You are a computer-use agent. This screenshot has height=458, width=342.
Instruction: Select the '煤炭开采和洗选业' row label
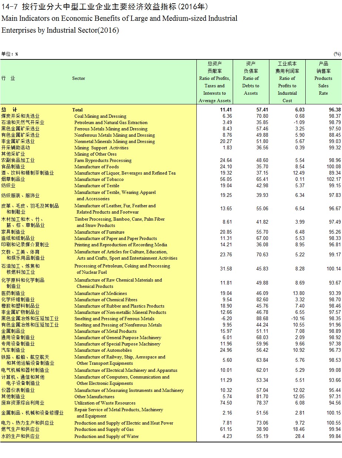coord(20,116)
